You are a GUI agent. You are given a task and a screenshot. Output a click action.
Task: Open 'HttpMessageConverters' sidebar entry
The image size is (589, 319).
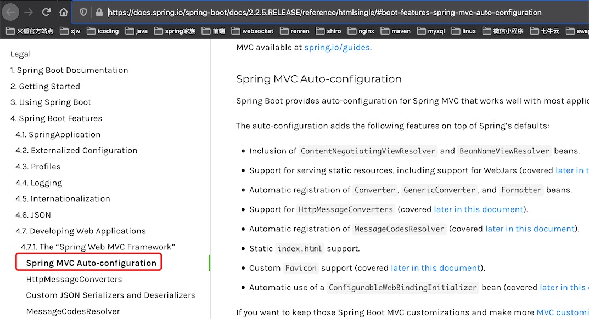click(x=74, y=280)
